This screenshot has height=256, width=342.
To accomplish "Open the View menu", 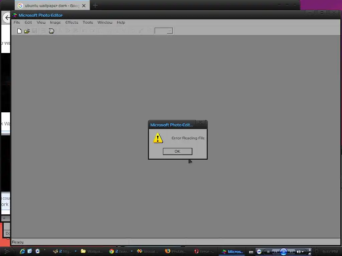I will point(41,22).
